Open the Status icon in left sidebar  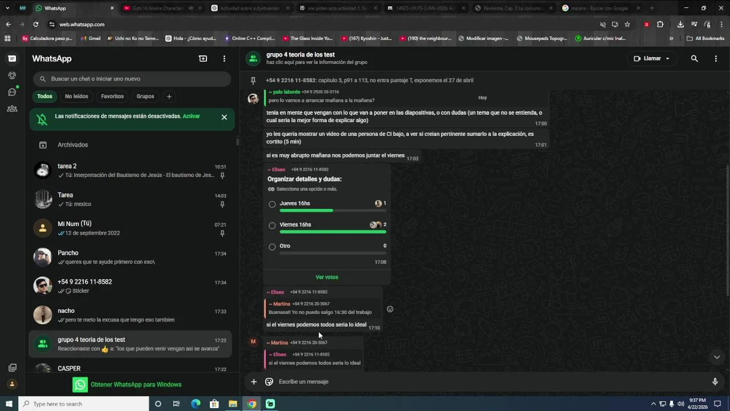click(x=12, y=75)
